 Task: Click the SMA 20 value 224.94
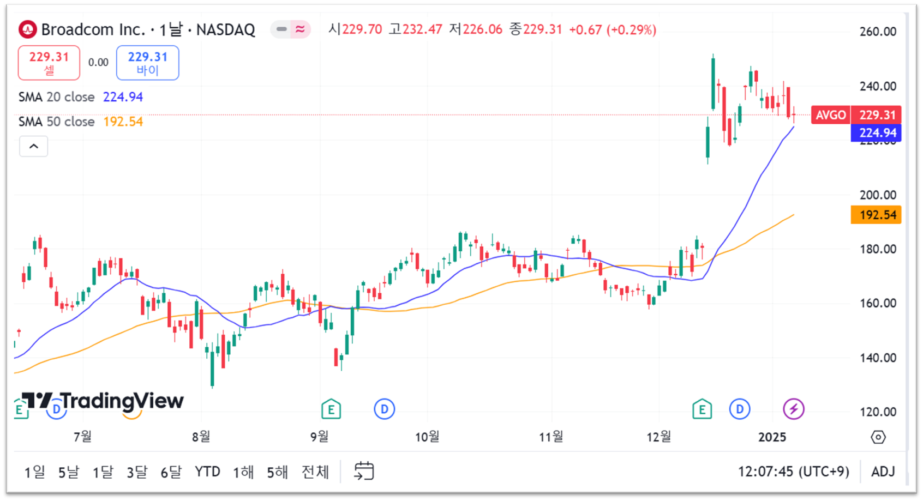pos(123,97)
